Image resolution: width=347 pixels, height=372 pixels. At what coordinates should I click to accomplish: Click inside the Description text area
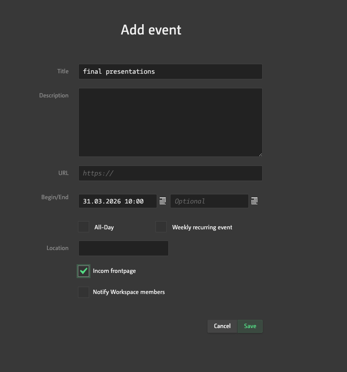click(x=170, y=122)
